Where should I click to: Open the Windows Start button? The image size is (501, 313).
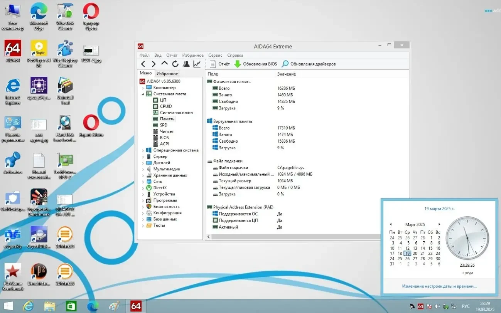pyautogui.click(x=8, y=306)
